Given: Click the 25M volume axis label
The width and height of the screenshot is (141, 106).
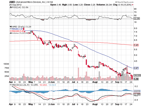Looking at the screenshot, I should (7, 76).
